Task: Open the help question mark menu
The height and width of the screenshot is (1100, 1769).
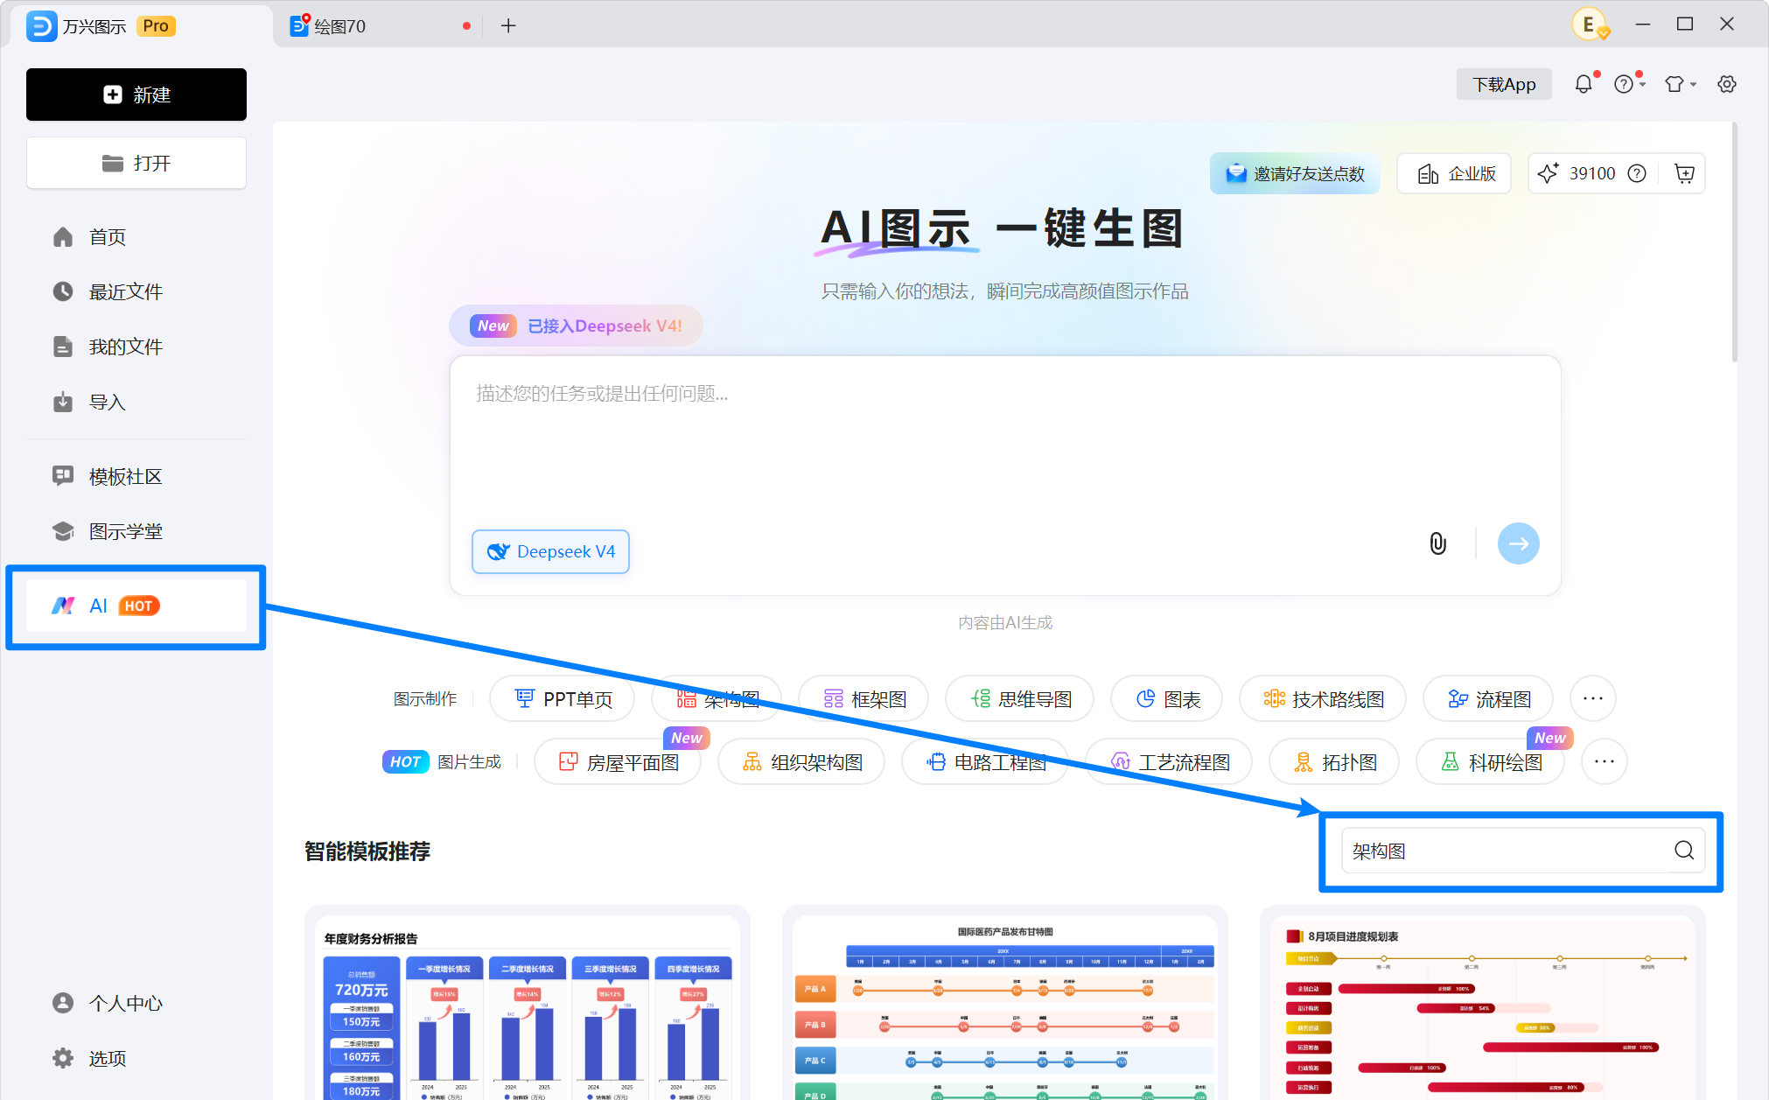Action: tap(1629, 84)
